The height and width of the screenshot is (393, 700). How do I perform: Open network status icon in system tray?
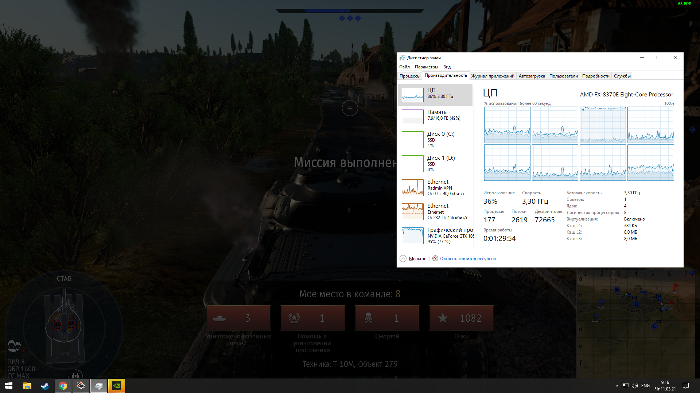[x=626, y=386]
